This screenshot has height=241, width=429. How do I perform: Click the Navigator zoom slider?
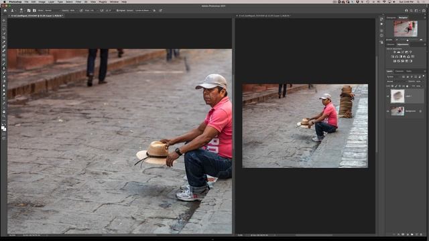[x=408, y=40]
